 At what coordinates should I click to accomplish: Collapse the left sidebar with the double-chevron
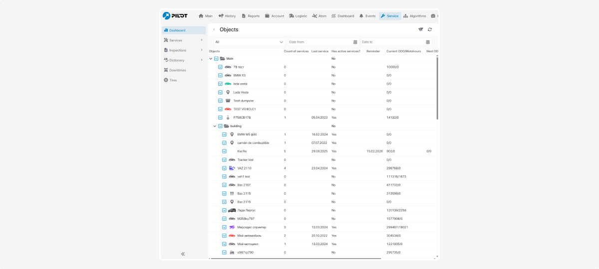(x=183, y=254)
